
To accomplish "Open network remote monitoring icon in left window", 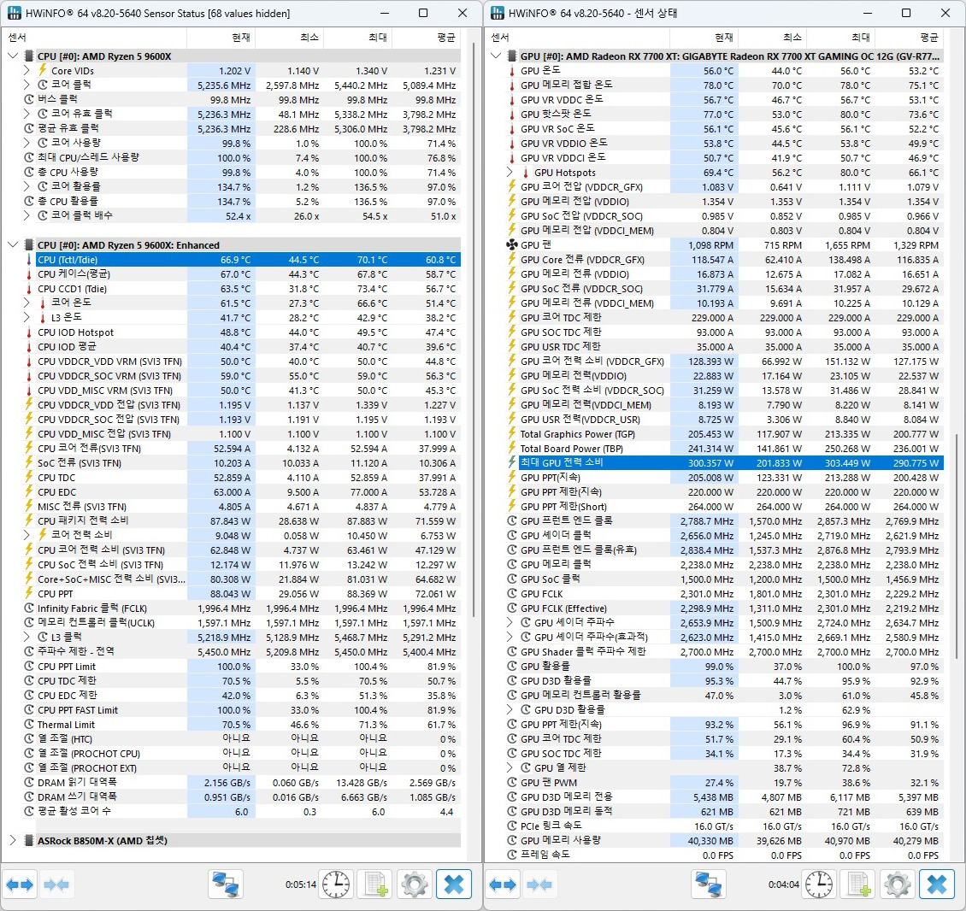I will tap(225, 885).
